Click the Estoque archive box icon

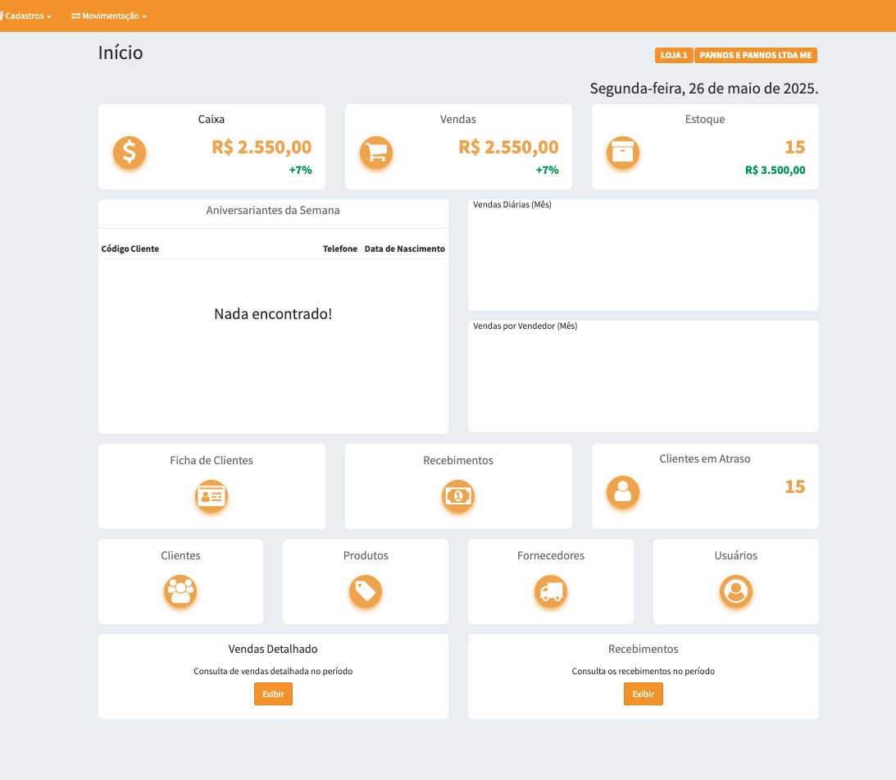tap(623, 152)
